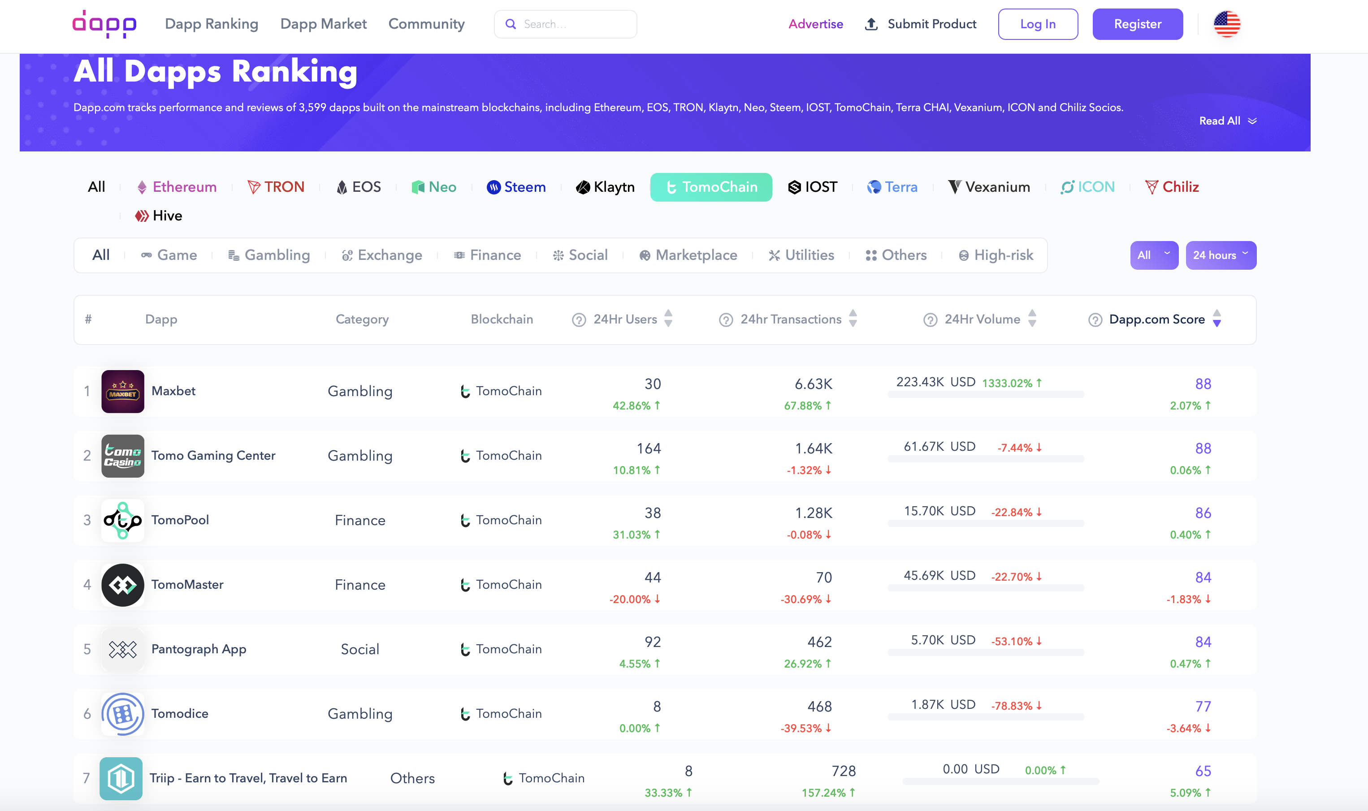Click the TomoChain icon in Tomodice row

click(x=465, y=714)
